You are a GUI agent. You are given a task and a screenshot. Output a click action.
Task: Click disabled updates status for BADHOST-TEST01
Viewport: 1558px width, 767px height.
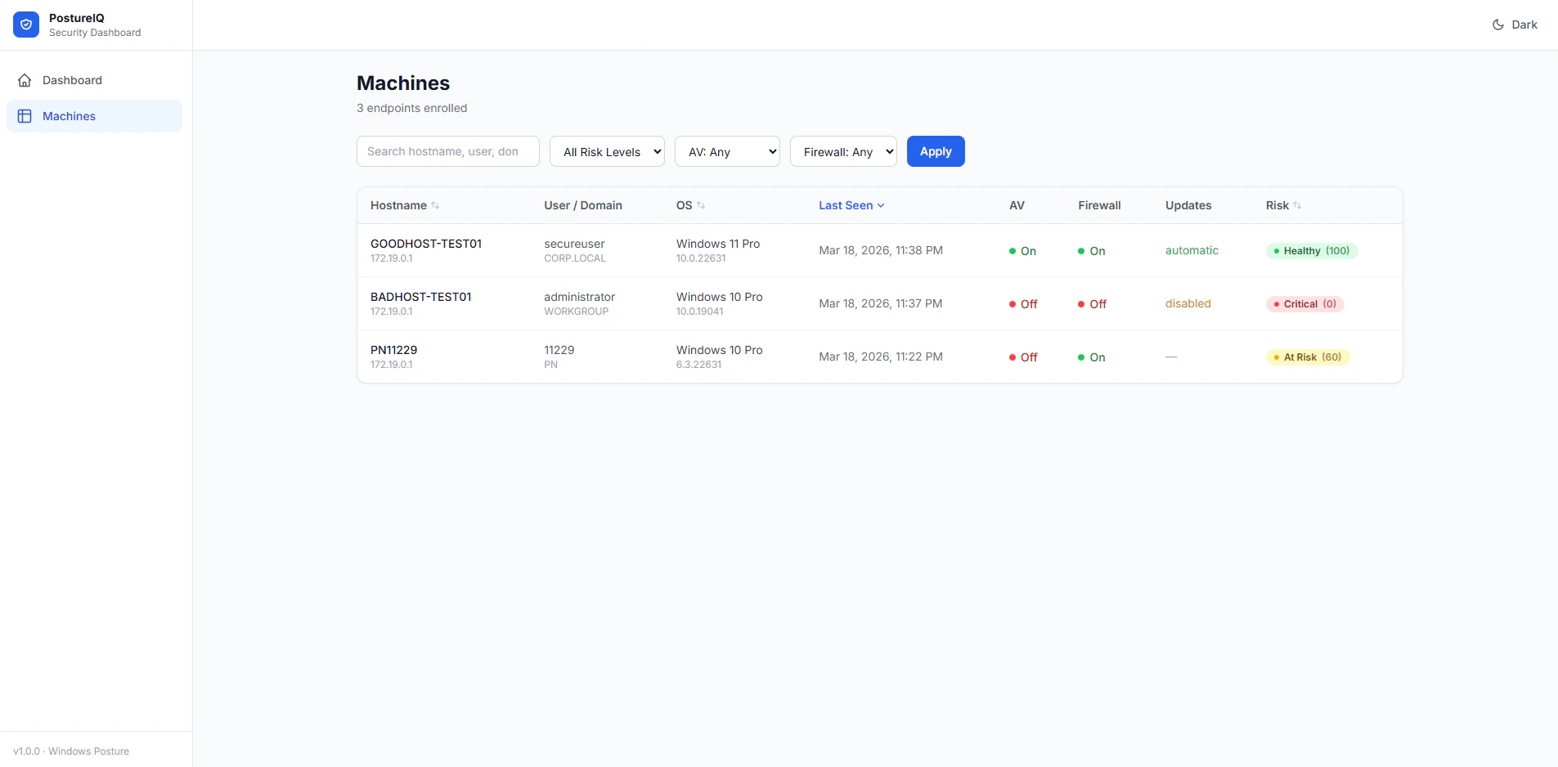[x=1188, y=303]
